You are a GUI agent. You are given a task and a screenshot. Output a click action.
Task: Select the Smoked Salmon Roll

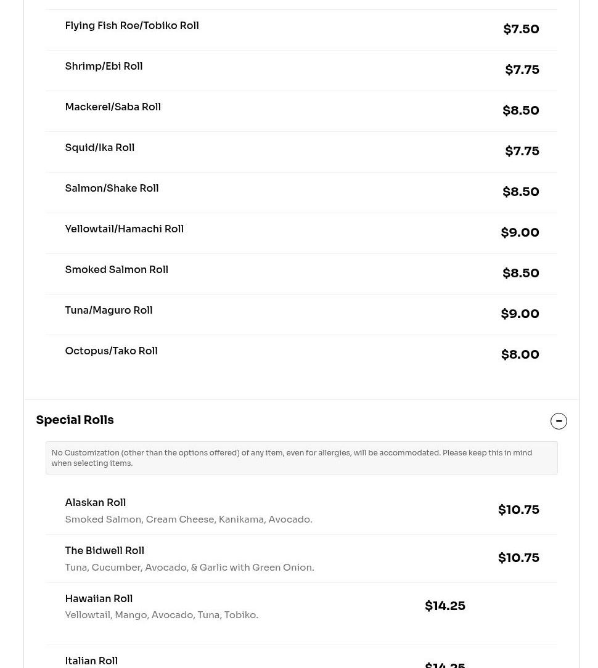[x=117, y=270]
